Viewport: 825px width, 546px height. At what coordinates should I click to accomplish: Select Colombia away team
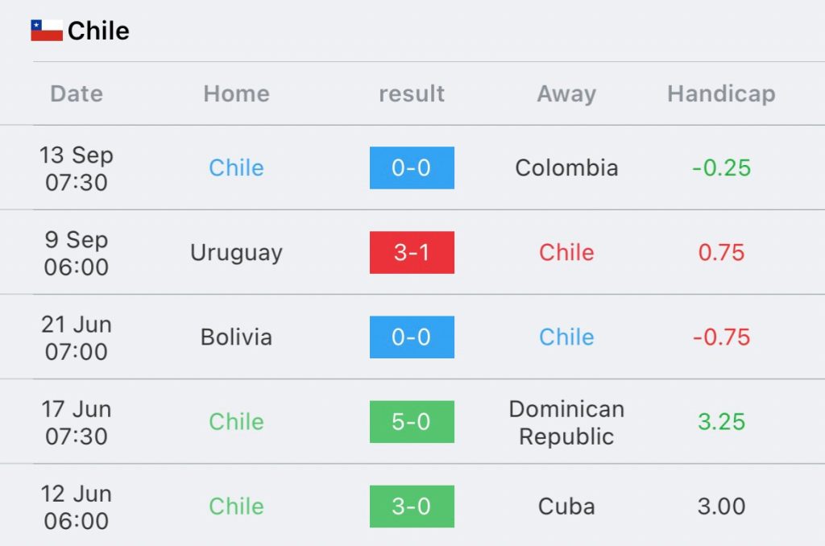566,168
